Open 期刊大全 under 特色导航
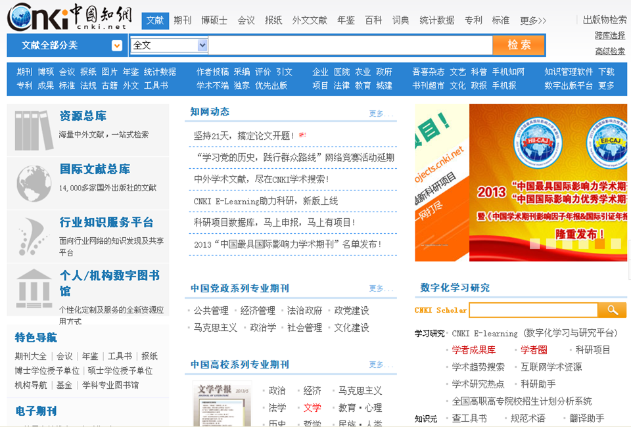Screen dimensions: 631x427 pos(31,356)
